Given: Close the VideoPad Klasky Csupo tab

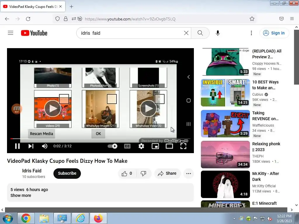Looking at the screenshot, I should tap(60, 6).
